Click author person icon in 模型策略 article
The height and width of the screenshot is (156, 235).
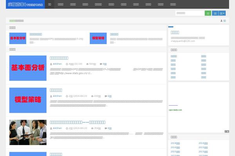click(51, 96)
